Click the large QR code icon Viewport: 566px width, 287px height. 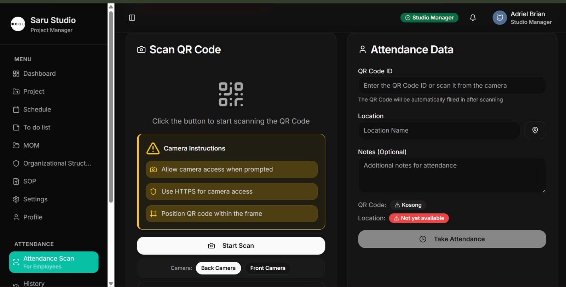(x=231, y=94)
